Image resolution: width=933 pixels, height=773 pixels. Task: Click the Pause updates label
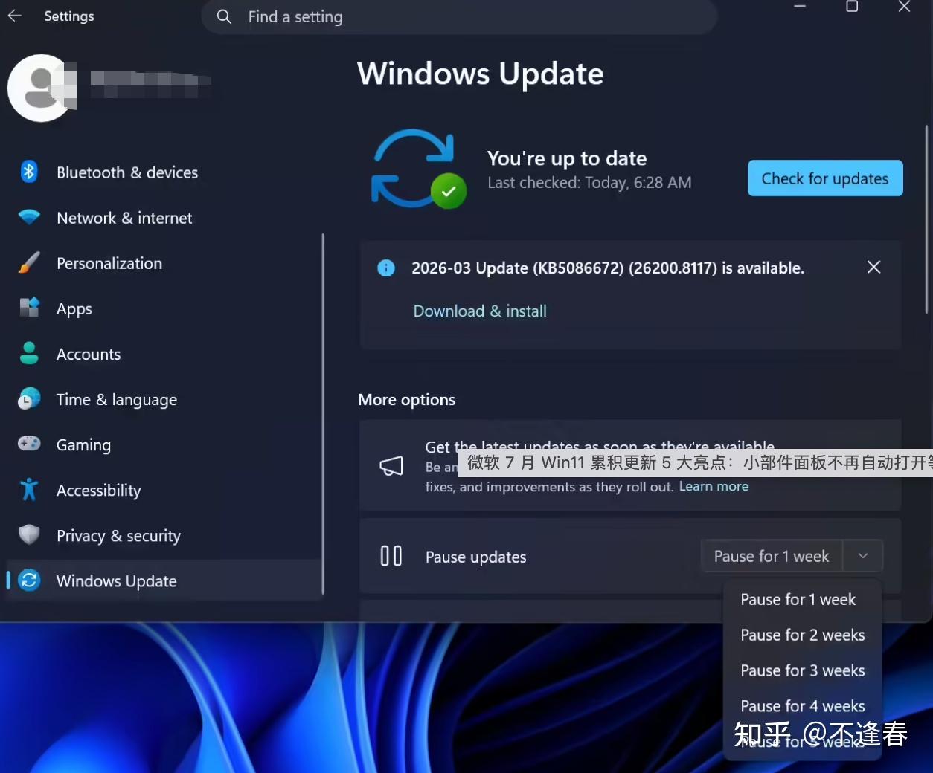coord(475,557)
